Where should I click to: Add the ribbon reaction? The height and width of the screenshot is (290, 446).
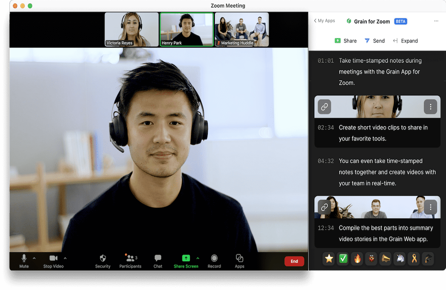(414, 259)
